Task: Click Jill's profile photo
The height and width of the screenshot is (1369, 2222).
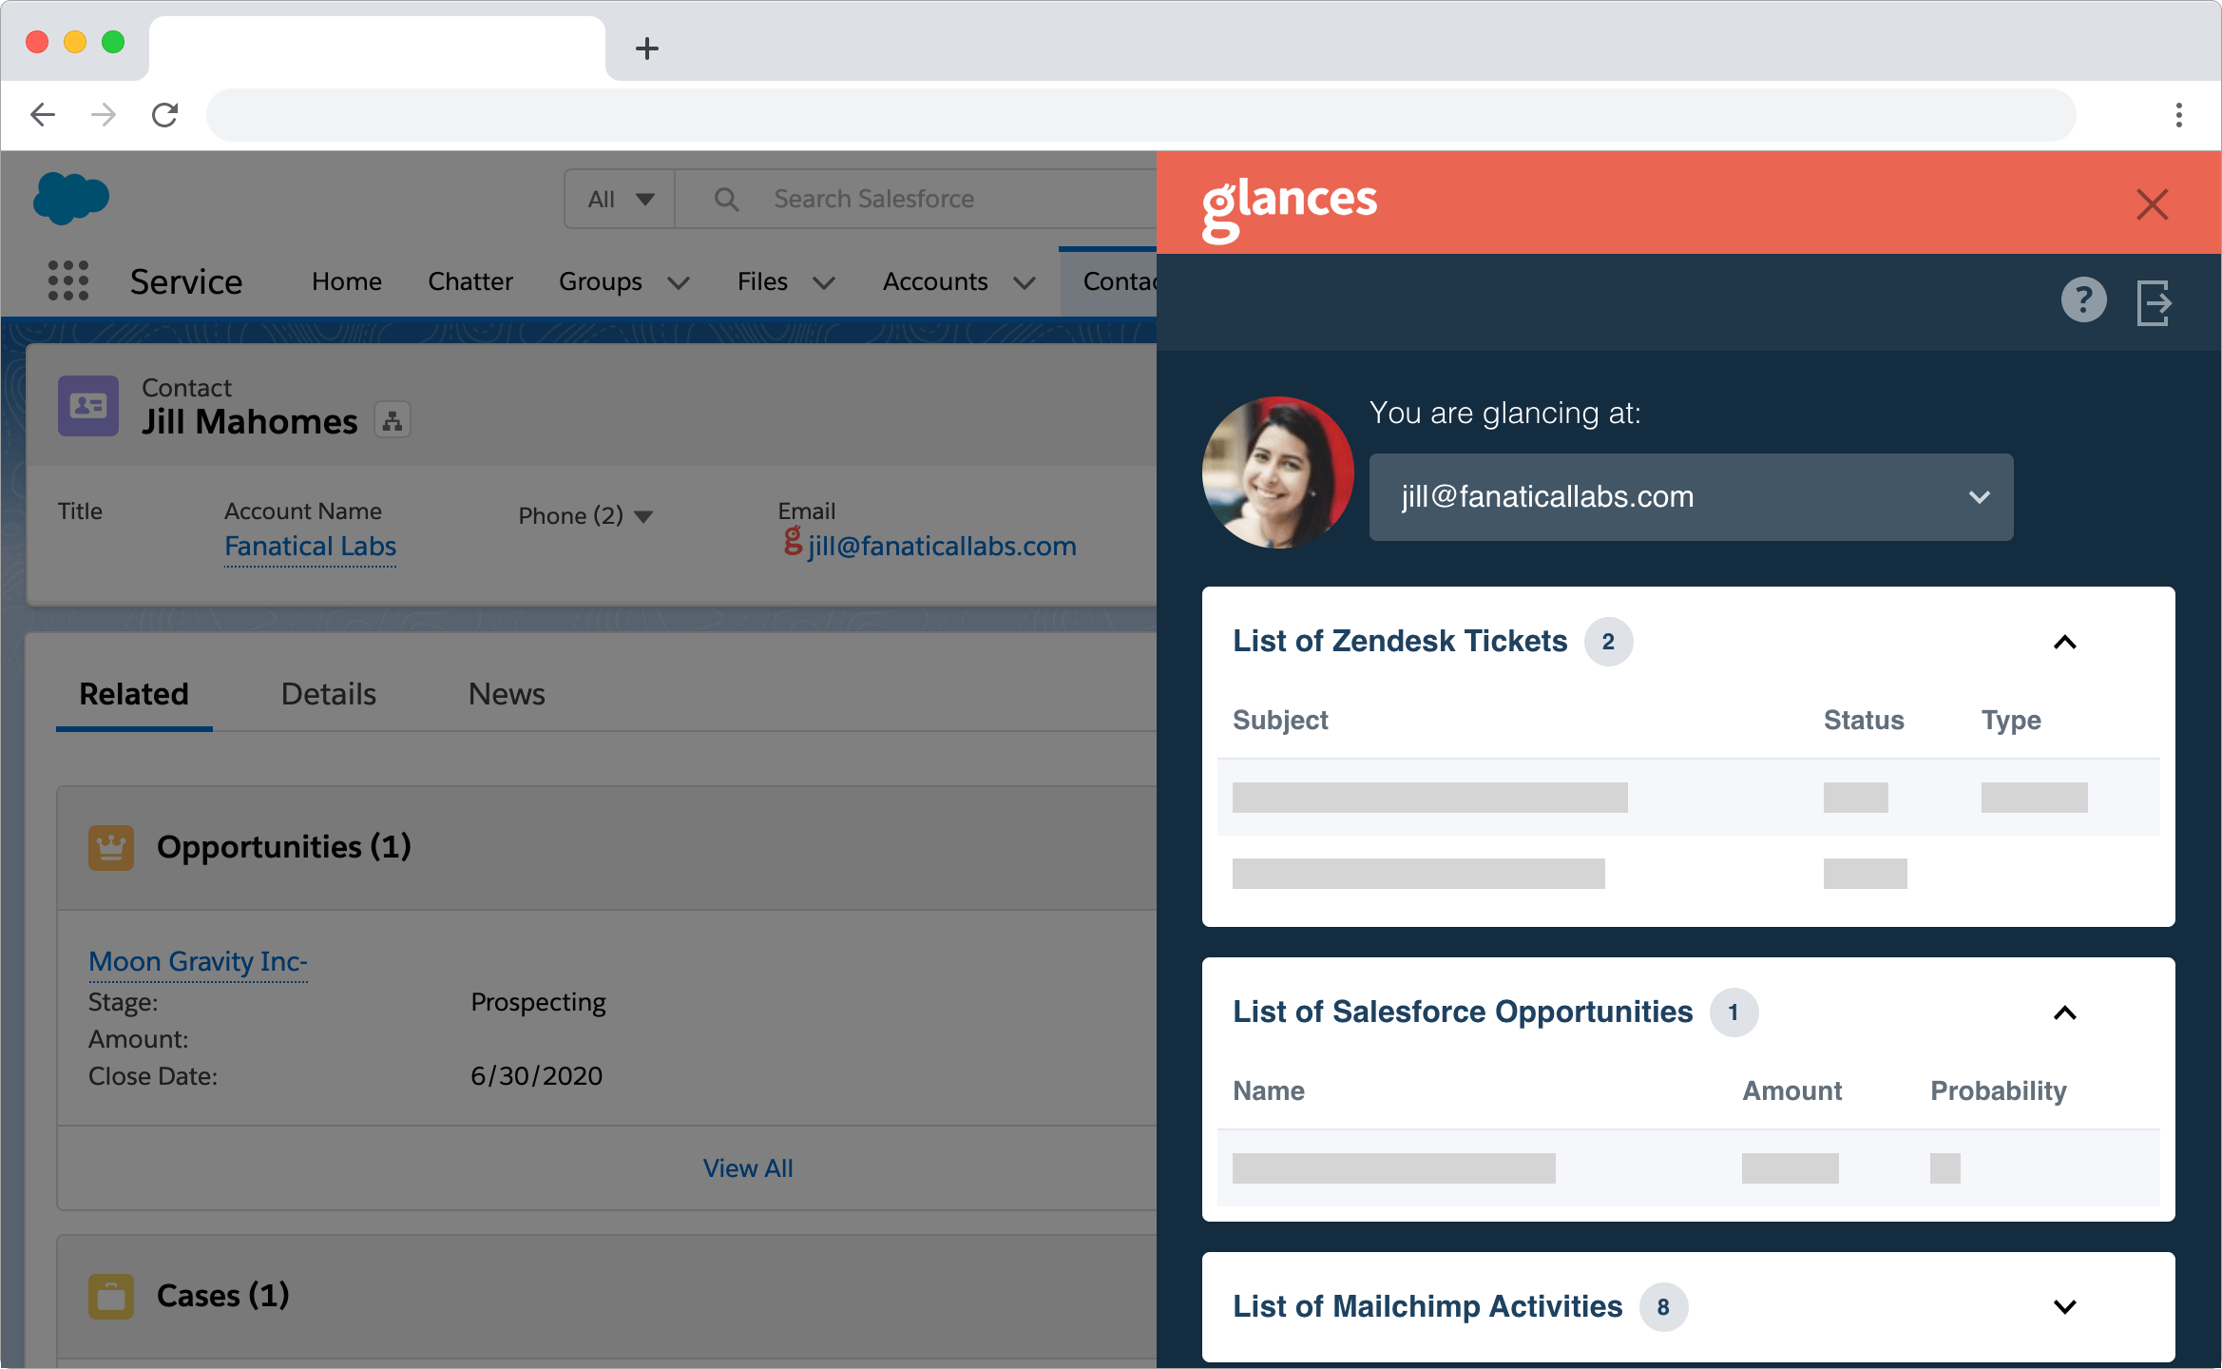Action: click(x=1278, y=472)
